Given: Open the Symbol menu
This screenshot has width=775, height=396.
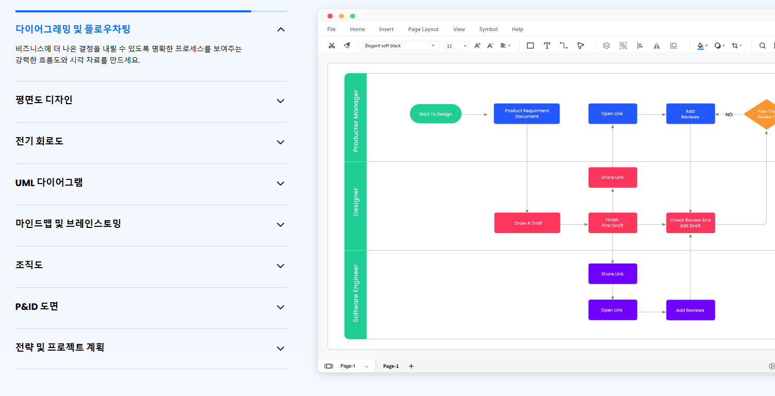Looking at the screenshot, I should point(488,29).
